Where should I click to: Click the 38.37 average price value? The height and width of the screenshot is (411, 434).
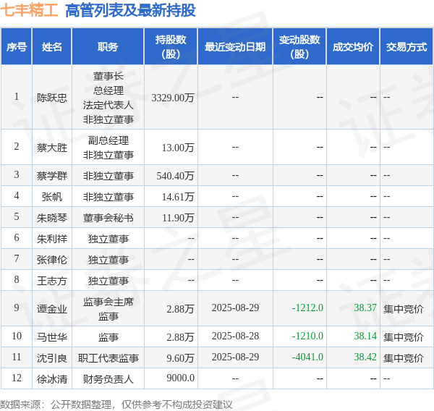(x=365, y=308)
